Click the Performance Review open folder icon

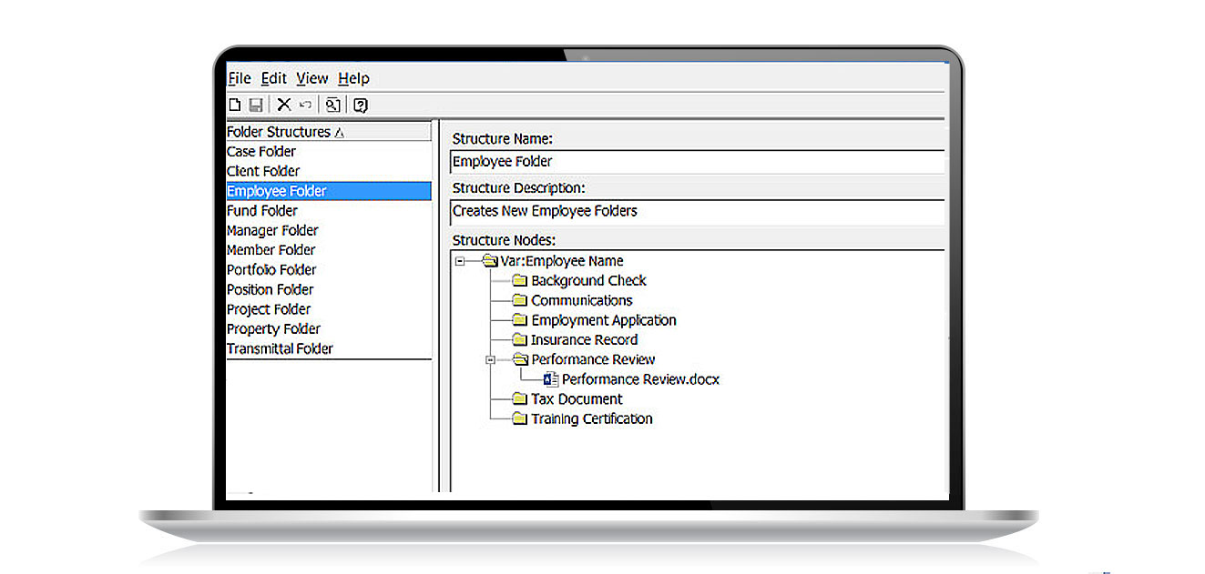520,359
